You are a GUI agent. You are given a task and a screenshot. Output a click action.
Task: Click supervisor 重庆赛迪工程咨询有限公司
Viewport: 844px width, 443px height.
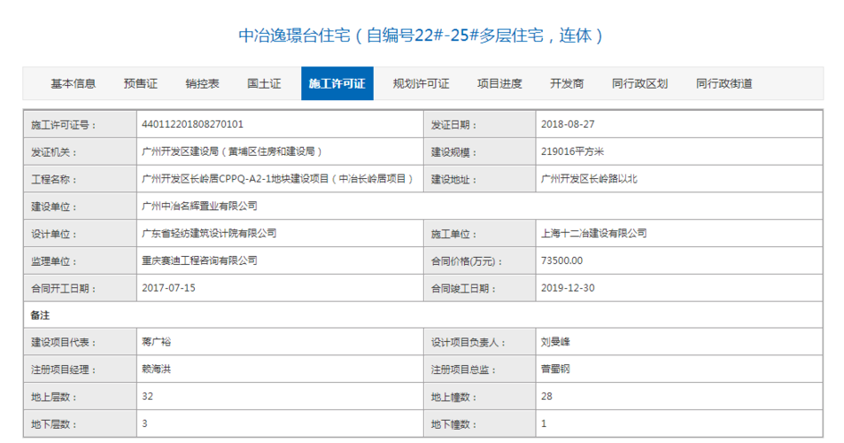pos(199,261)
